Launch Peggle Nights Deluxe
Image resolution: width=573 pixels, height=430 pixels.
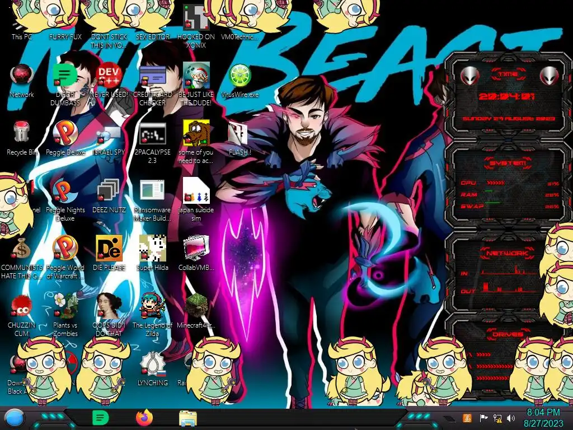65,191
